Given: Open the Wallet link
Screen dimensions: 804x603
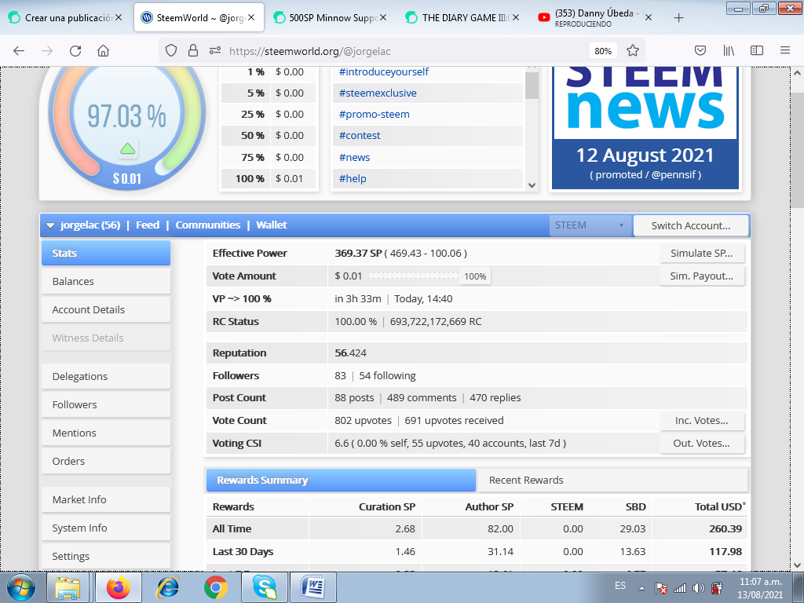Looking at the screenshot, I should tap(271, 225).
